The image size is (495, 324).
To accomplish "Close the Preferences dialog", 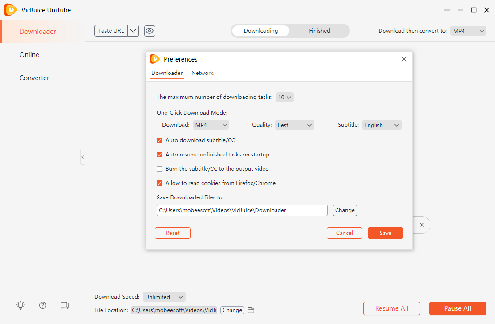I will 404,59.
